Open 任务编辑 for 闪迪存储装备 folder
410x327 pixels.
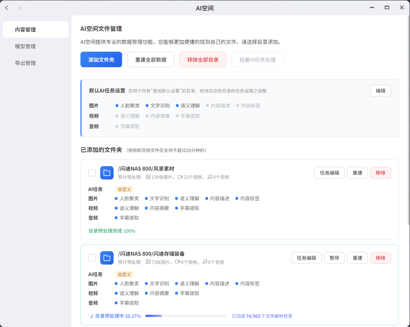(x=306, y=258)
